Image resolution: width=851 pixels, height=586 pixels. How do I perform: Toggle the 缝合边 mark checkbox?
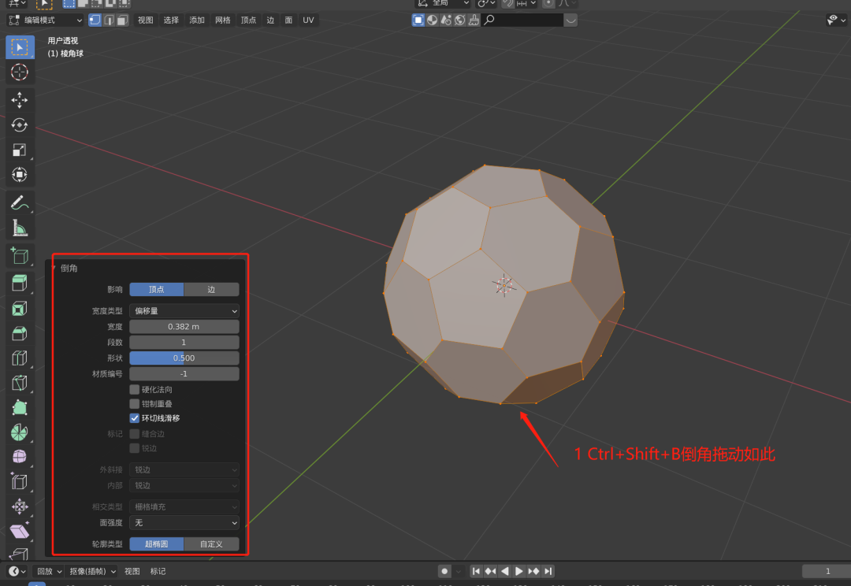click(135, 434)
